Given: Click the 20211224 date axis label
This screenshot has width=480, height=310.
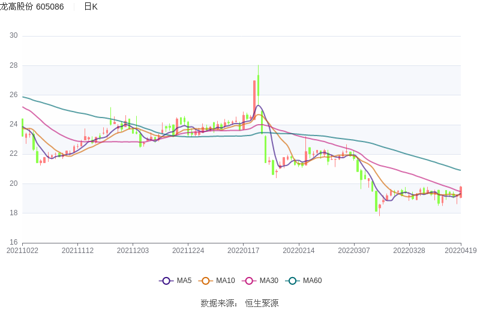Looking at the screenshot, I should [188, 251].
